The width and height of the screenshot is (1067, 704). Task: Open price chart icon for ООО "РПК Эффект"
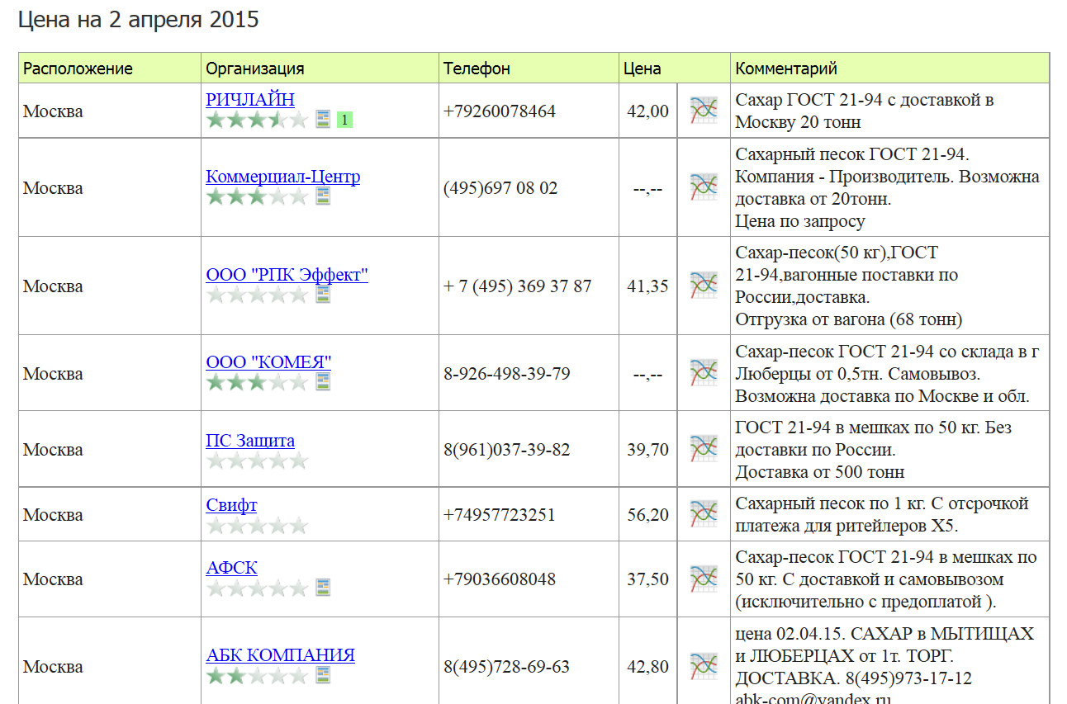[x=704, y=286]
